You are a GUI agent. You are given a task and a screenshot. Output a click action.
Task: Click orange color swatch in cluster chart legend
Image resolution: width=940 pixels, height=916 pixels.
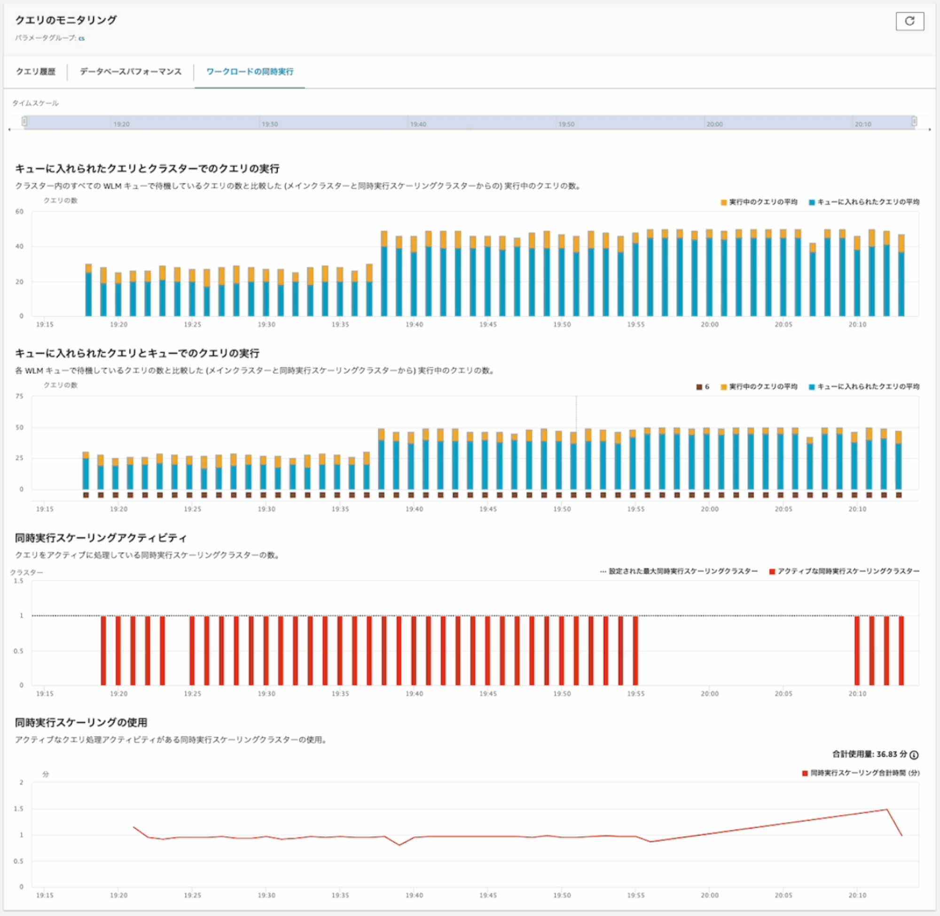(x=723, y=202)
